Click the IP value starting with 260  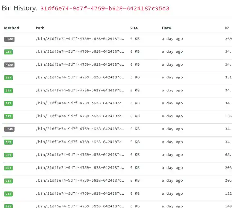[x=228, y=39]
